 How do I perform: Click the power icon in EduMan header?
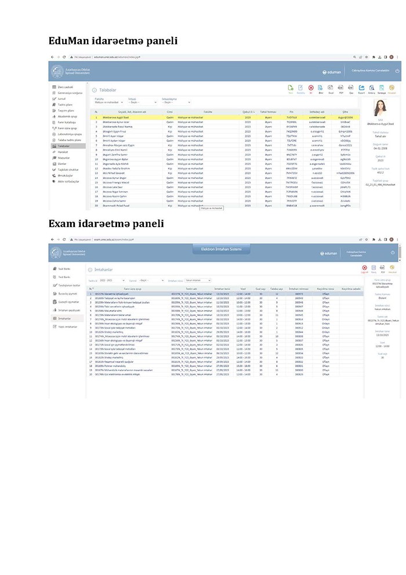tap(397, 71)
